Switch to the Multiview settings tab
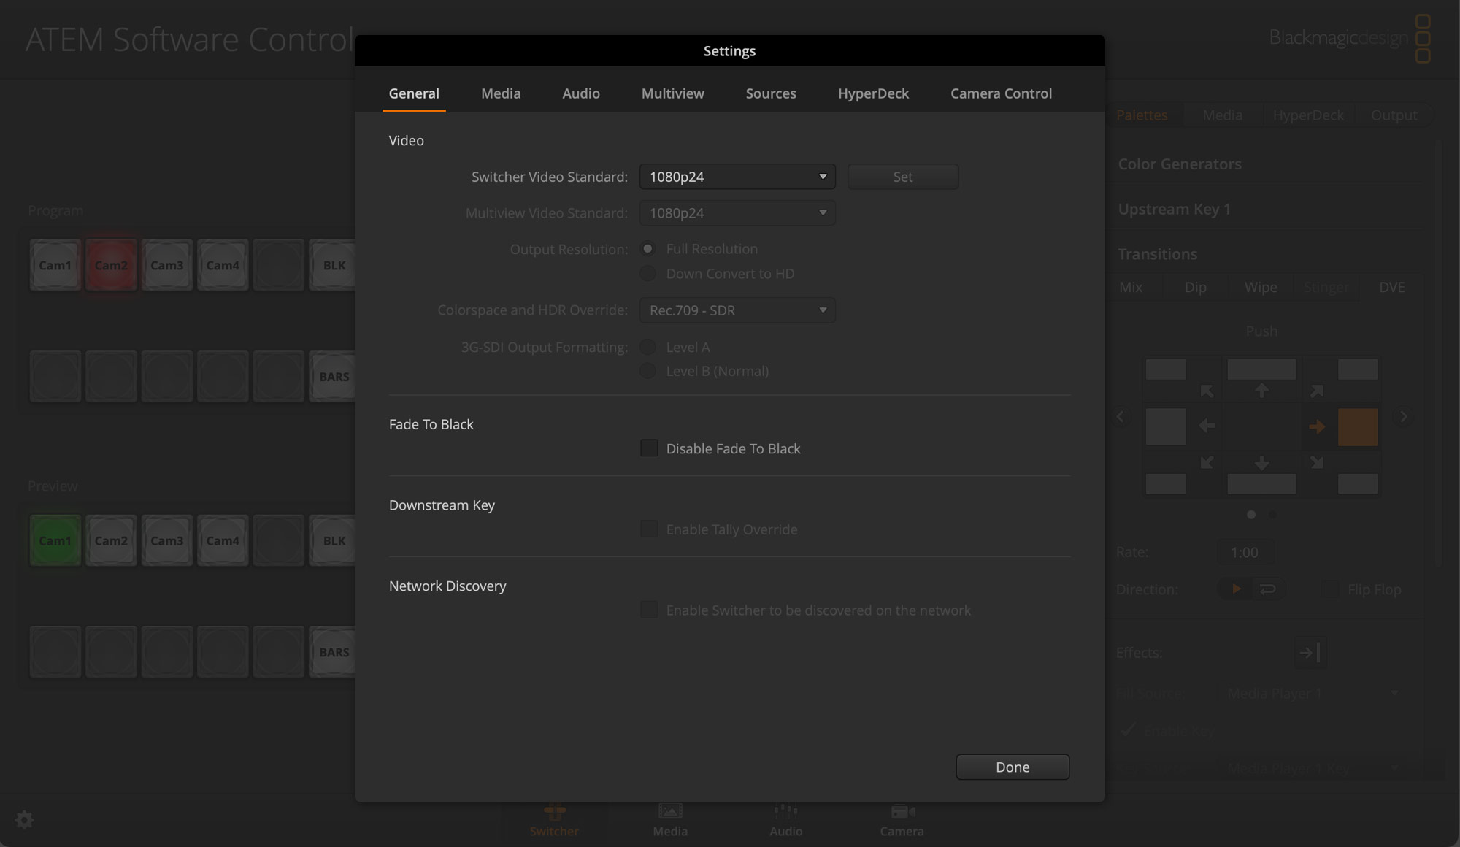1460x847 pixels. (x=672, y=93)
